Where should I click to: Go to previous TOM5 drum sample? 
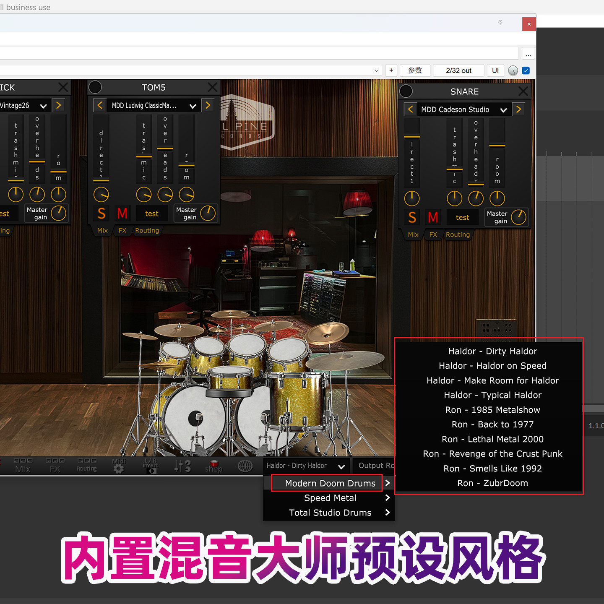(x=100, y=105)
